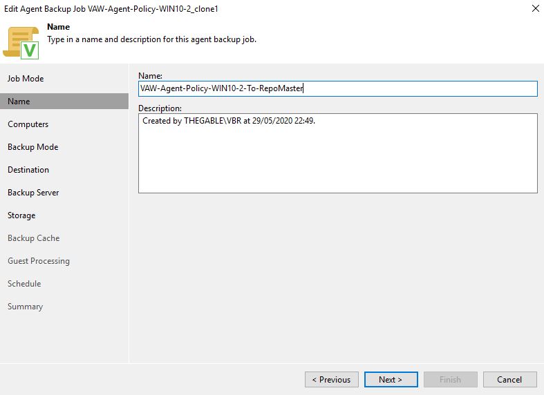Select the Name step in sidebar
This screenshot has width=544, height=395.
coord(64,102)
